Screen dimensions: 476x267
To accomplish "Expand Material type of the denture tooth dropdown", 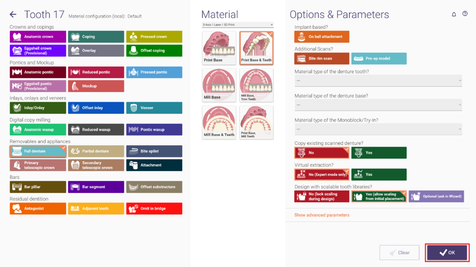I will pos(378,81).
